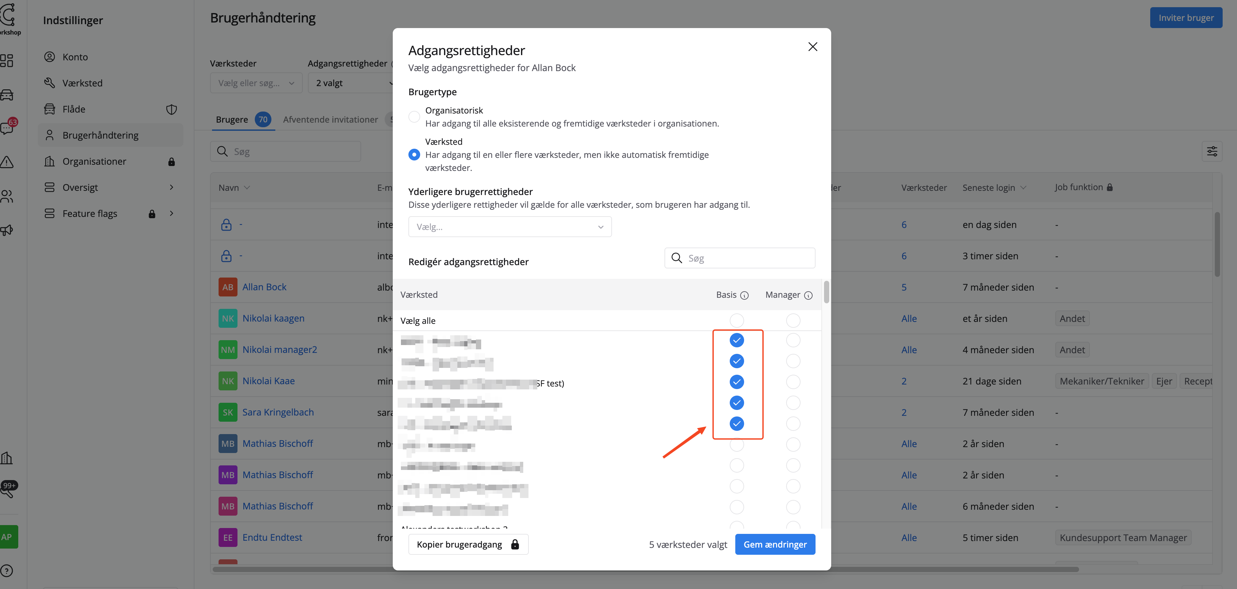Open the table filter settings icon
The width and height of the screenshot is (1237, 589).
tap(1212, 151)
